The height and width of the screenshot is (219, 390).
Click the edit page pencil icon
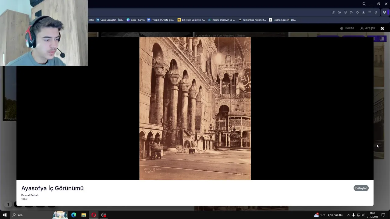coord(333,12)
